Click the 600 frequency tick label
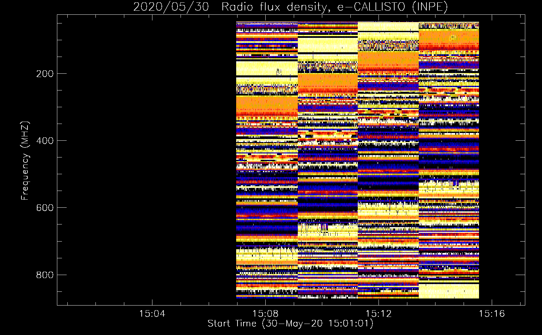 45,208
